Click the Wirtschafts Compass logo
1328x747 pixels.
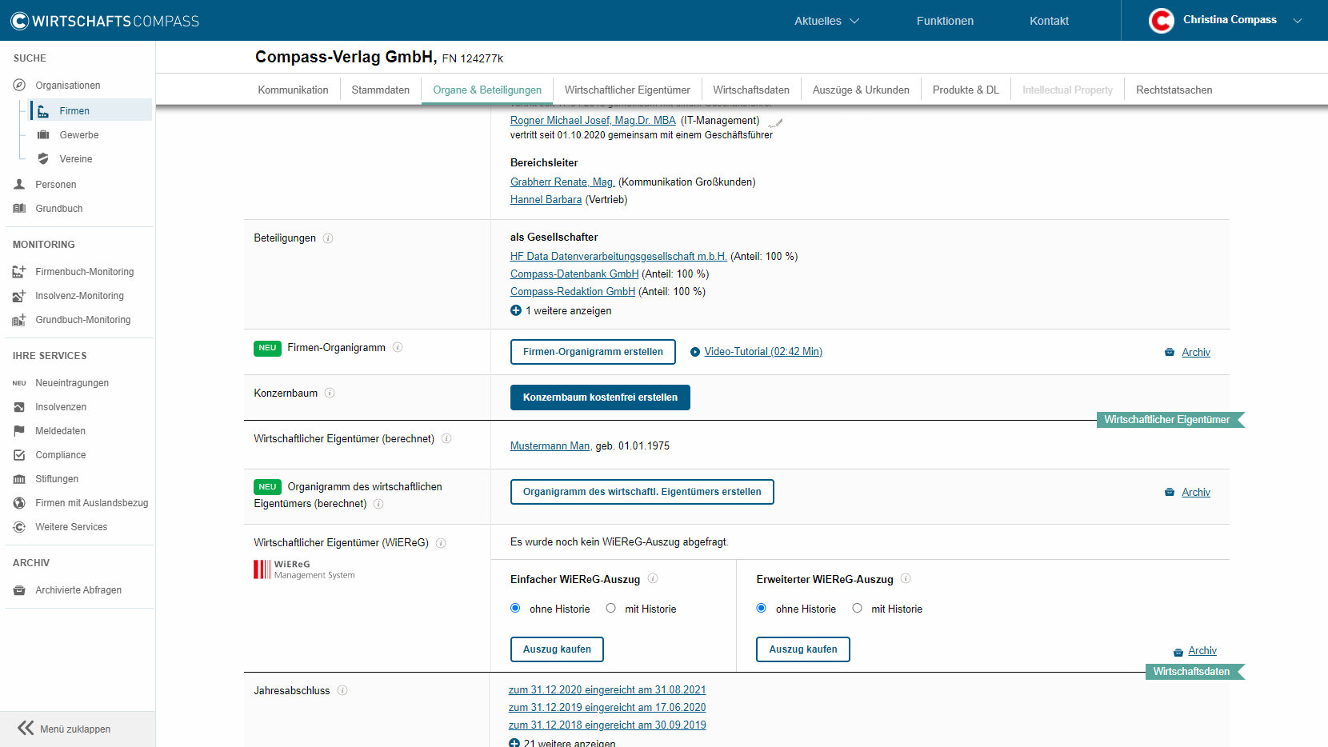(105, 21)
